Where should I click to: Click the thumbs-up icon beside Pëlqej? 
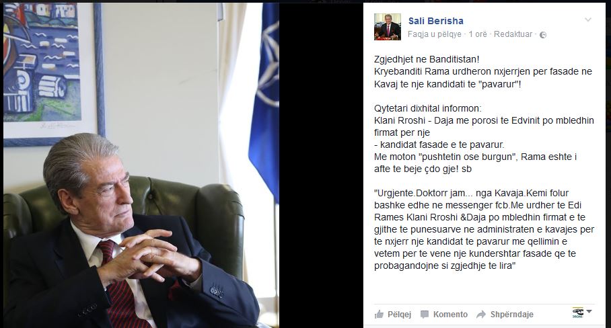(x=379, y=315)
